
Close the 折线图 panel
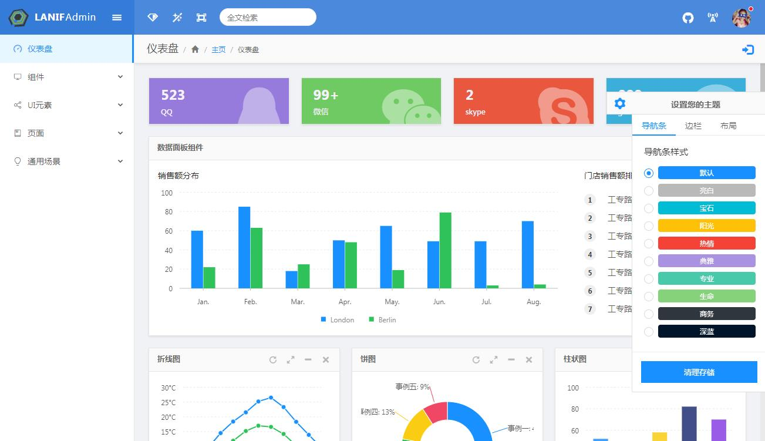coord(326,360)
